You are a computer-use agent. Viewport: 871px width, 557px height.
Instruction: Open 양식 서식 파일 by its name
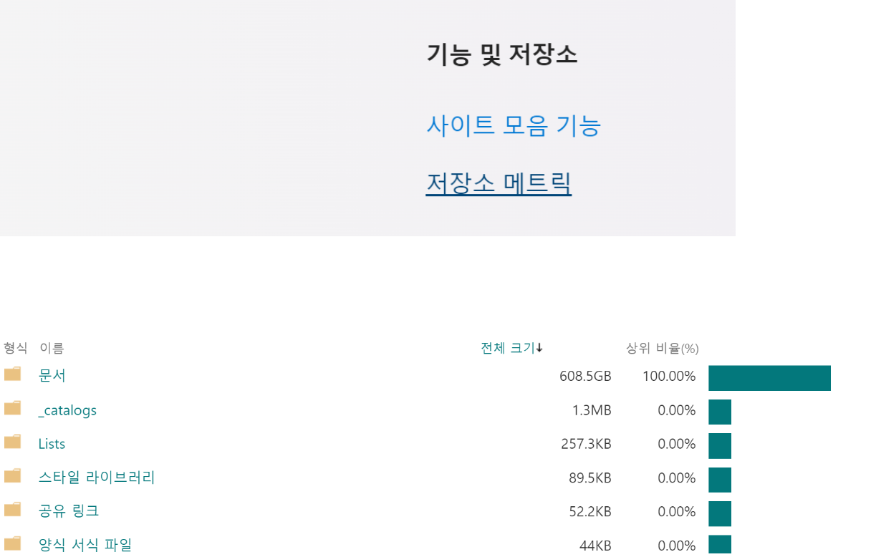[85, 544]
